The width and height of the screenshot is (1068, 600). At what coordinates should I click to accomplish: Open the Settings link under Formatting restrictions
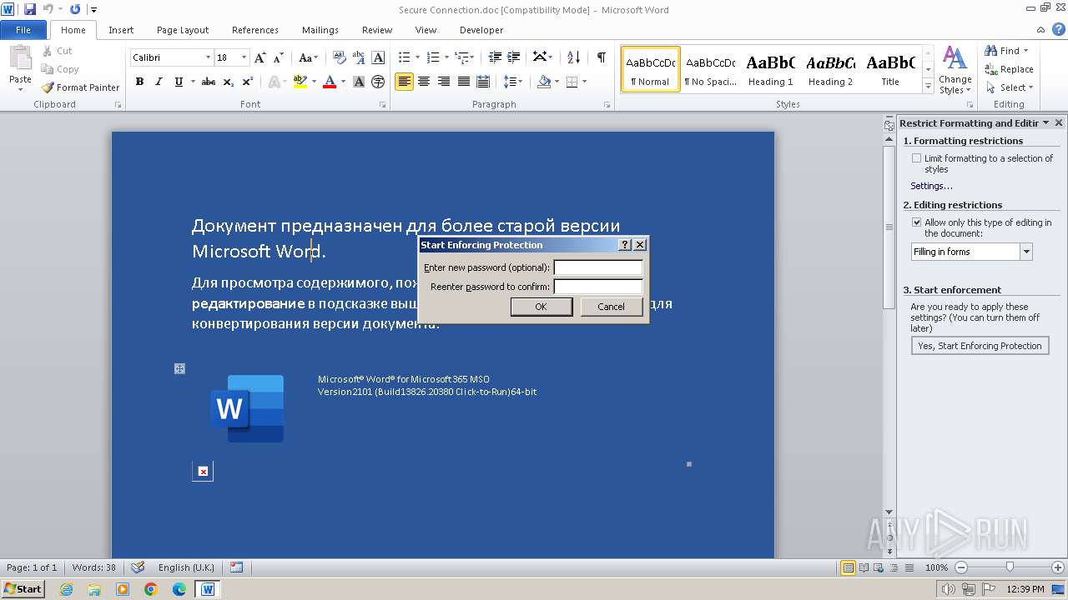[931, 186]
